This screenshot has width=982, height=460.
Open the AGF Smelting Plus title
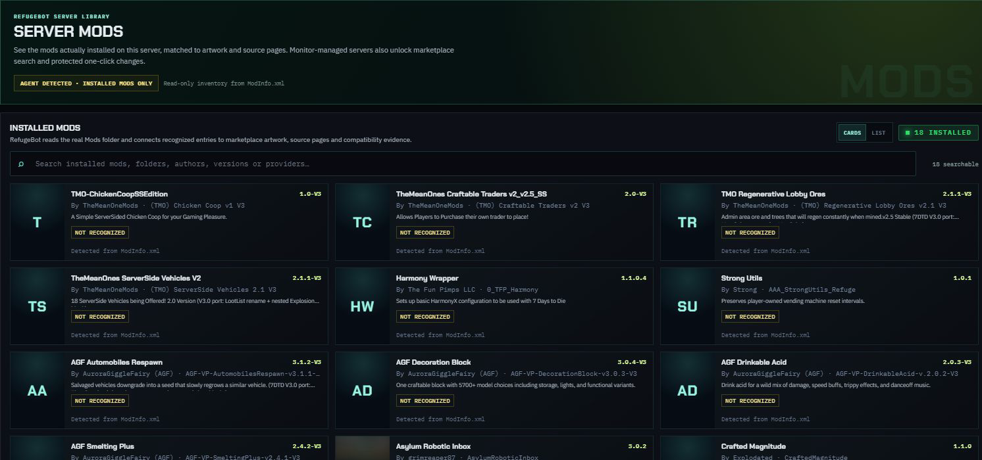tap(103, 446)
